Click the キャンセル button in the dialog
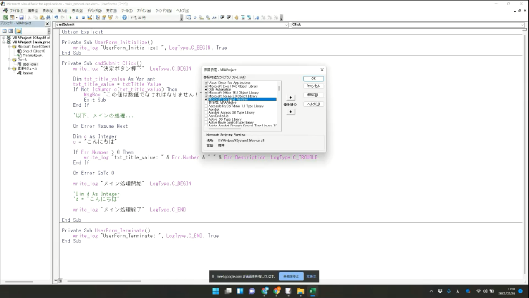 click(x=313, y=86)
